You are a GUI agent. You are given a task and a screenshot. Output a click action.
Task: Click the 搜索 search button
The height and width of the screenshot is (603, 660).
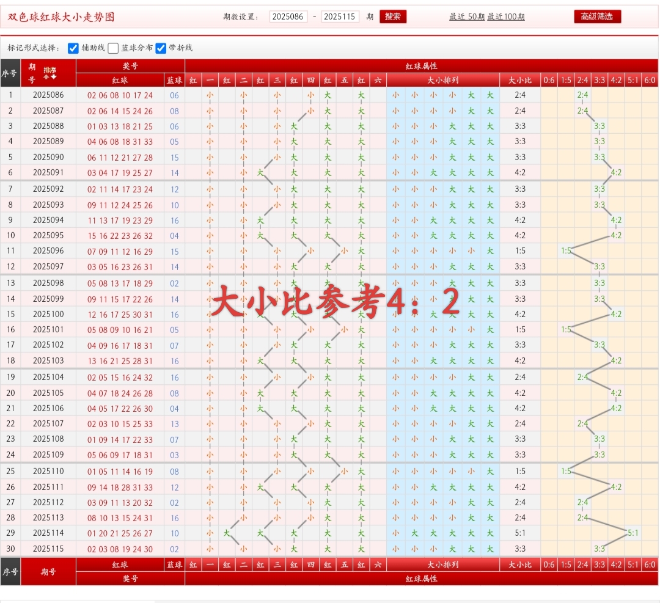pyautogui.click(x=392, y=16)
